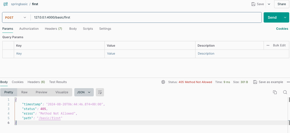
Task: Copy the response body with copy icon
Action: tap(275, 92)
